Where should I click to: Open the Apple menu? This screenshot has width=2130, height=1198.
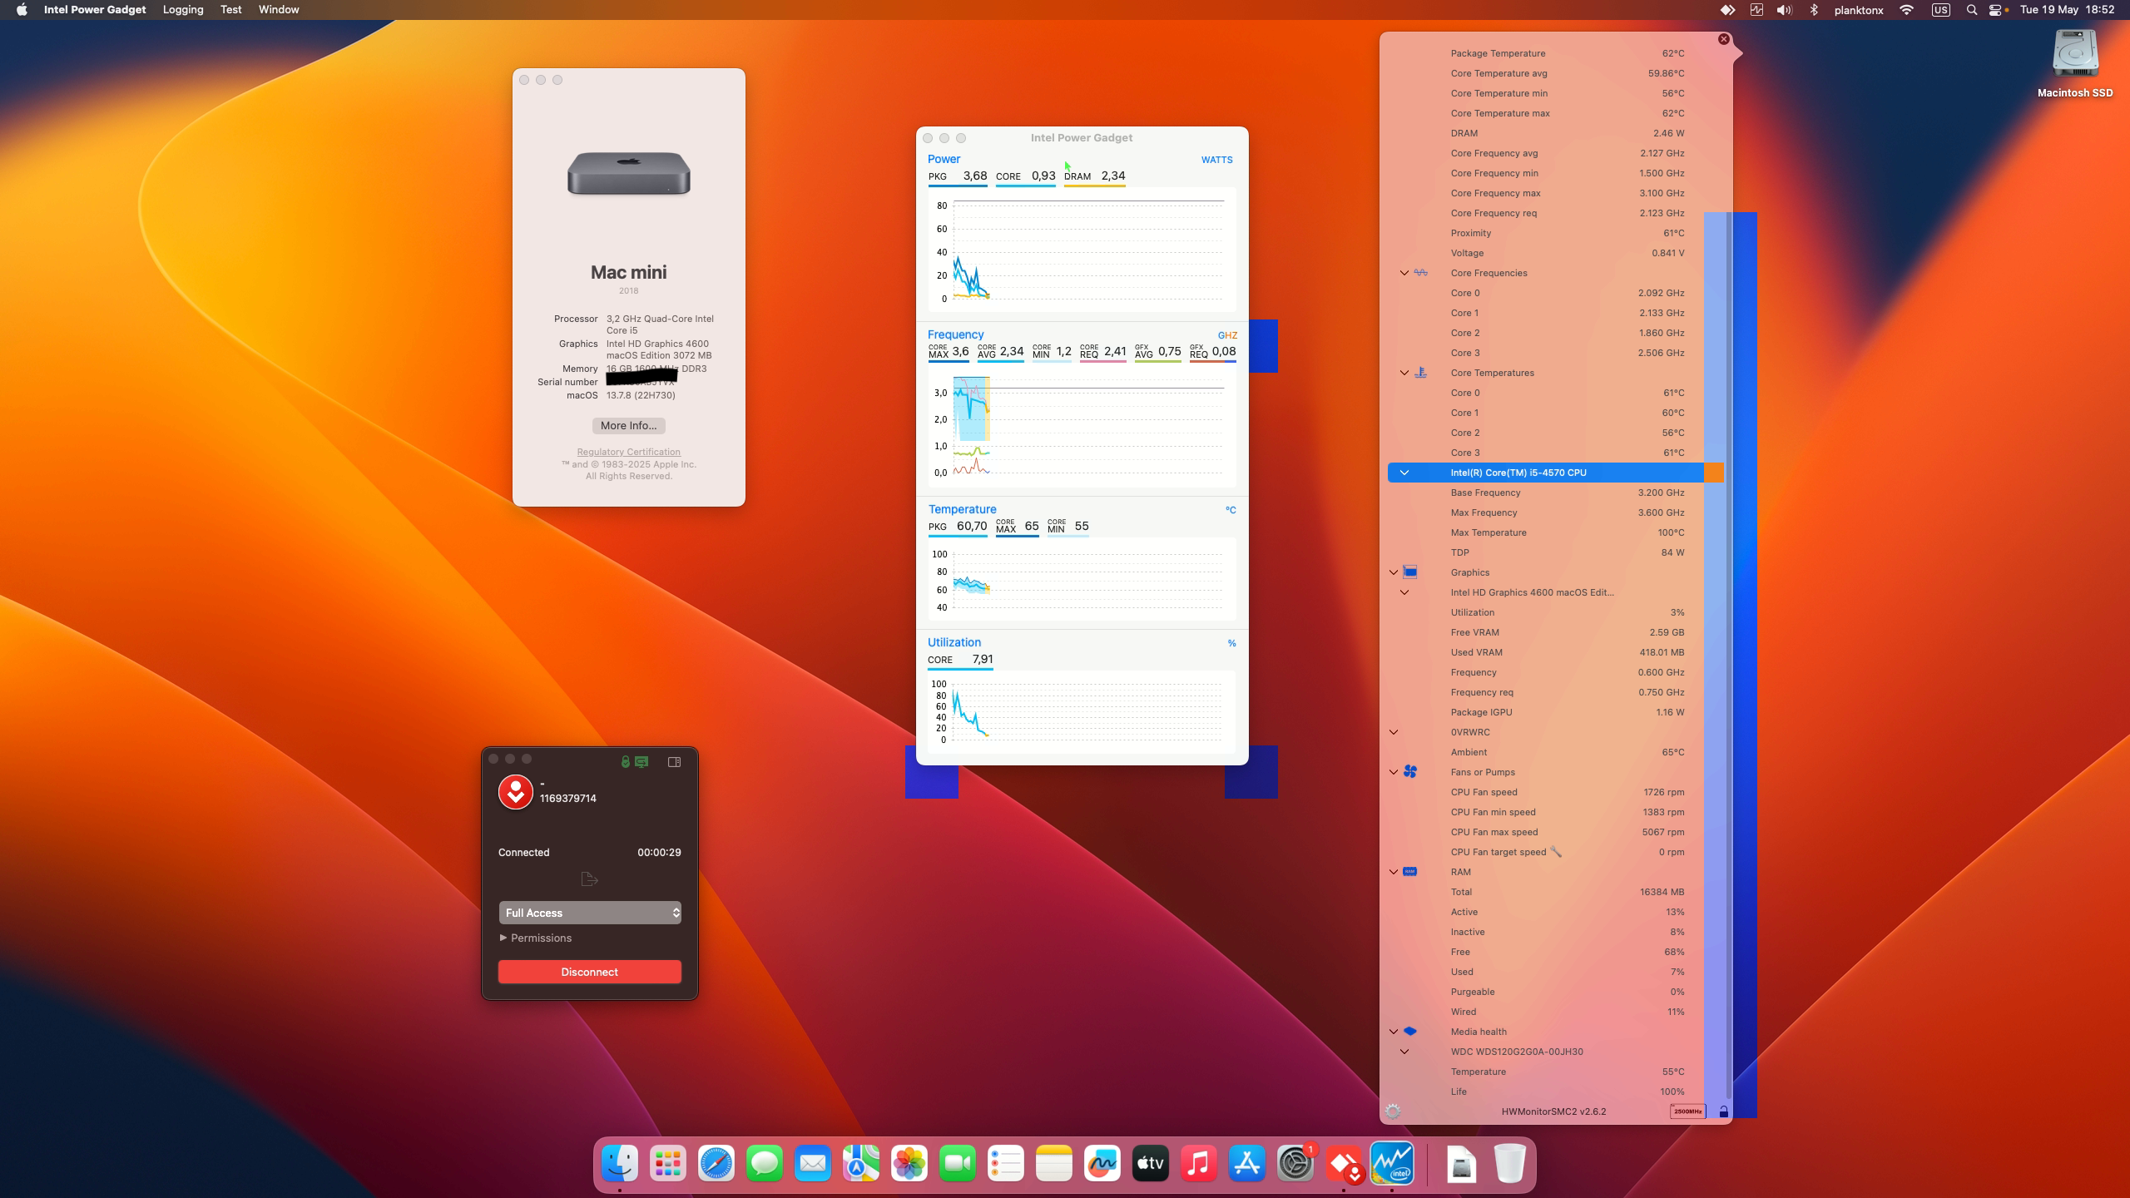pos(22,10)
